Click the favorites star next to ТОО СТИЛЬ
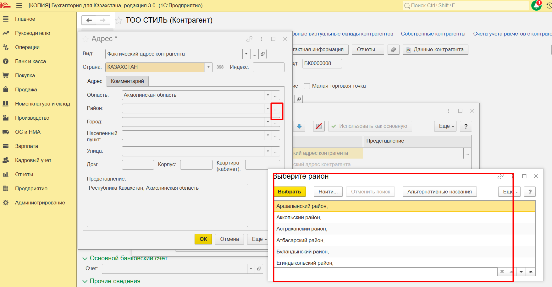 [119, 20]
